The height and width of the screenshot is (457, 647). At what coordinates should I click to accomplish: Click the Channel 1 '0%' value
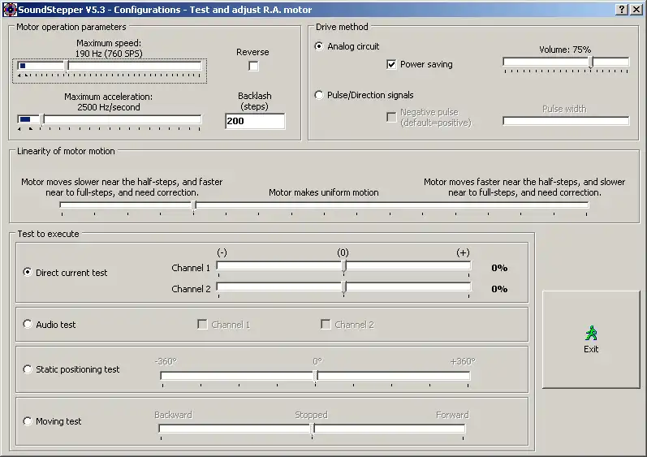click(x=499, y=268)
